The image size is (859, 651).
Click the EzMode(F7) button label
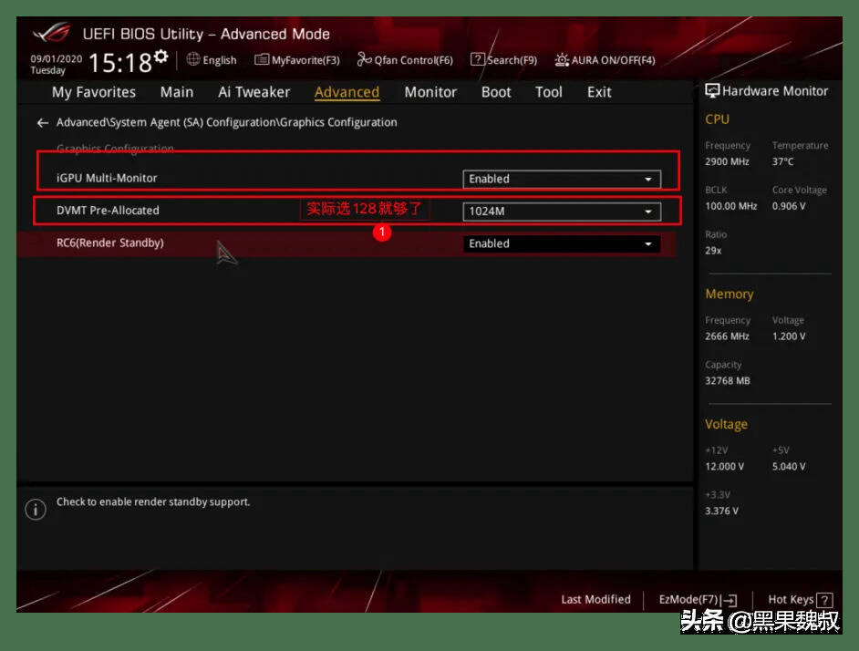click(688, 600)
